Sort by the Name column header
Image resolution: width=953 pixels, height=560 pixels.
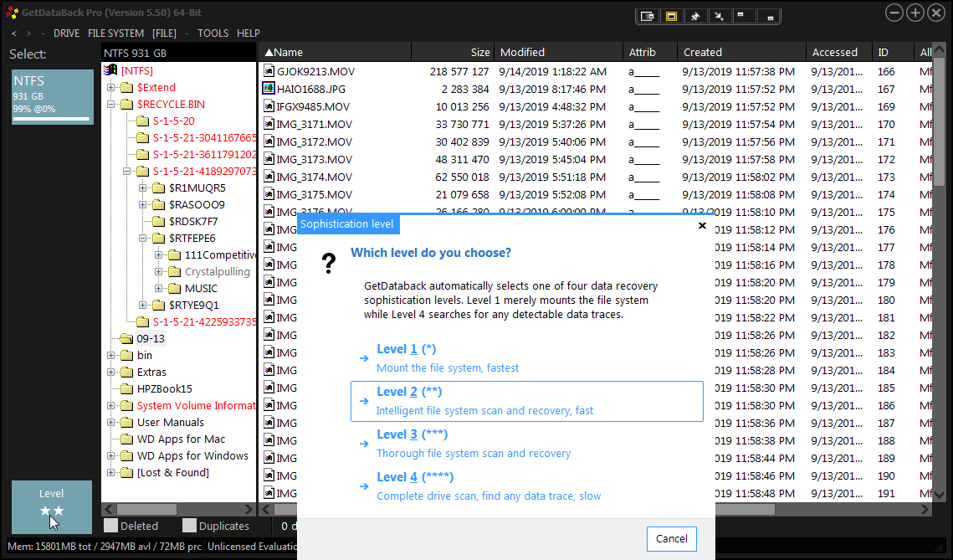(336, 52)
